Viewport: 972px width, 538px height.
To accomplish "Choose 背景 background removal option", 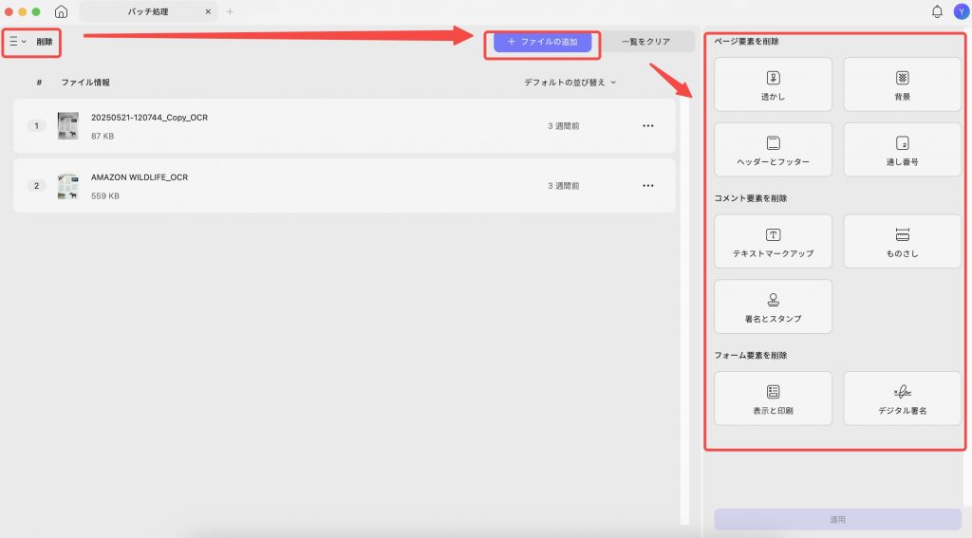I will point(902,84).
